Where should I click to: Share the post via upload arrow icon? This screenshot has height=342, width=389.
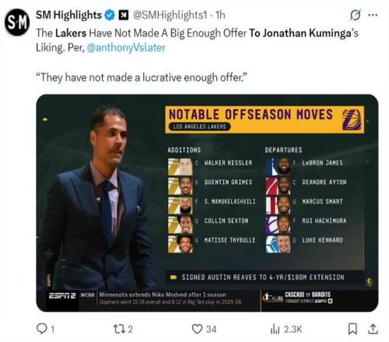(x=373, y=329)
